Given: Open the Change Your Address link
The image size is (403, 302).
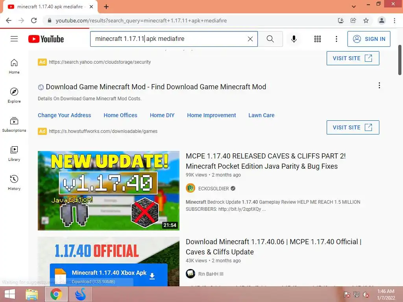Looking at the screenshot, I should point(64,115).
